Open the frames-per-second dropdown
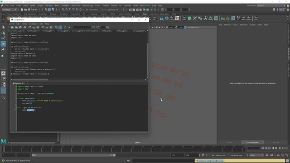The width and height of the screenshot is (290, 163). click(x=256, y=155)
